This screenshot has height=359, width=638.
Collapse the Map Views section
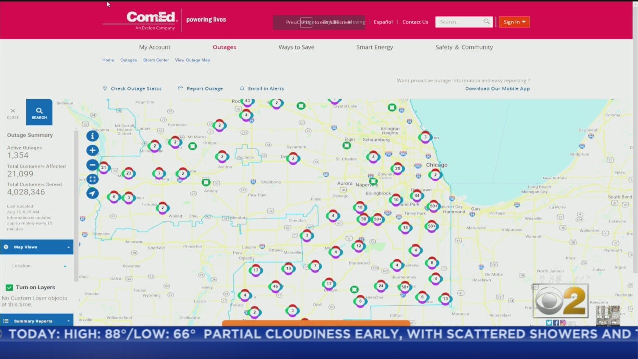tap(37, 247)
